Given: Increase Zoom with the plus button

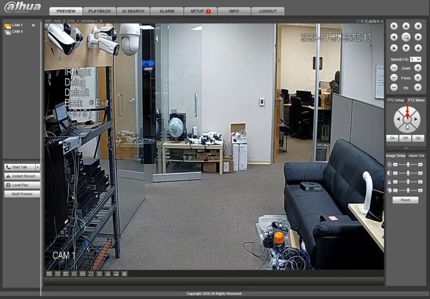Looking at the screenshot, I should [x=418, y=68].
